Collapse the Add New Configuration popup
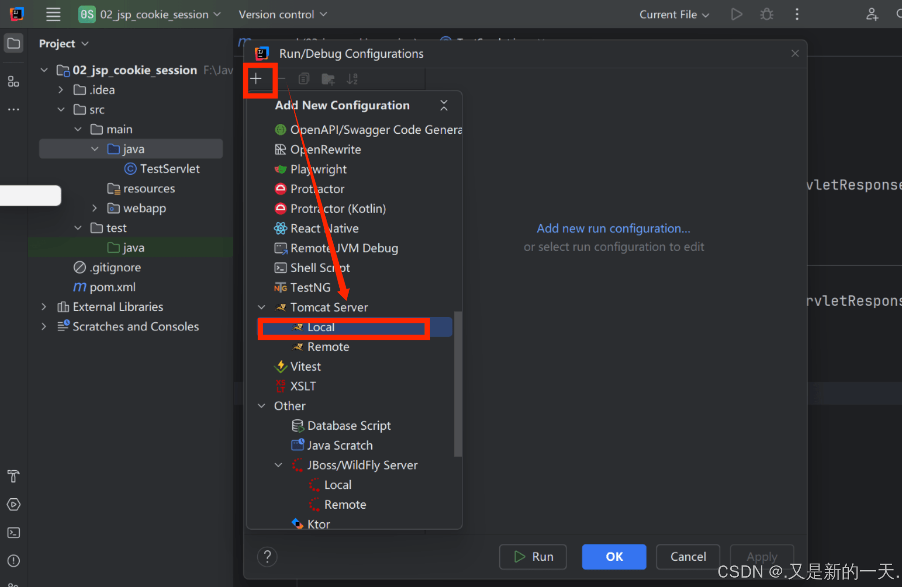This screenshot has width=902, height=587. pyautogui.click(x=443, y=105)
